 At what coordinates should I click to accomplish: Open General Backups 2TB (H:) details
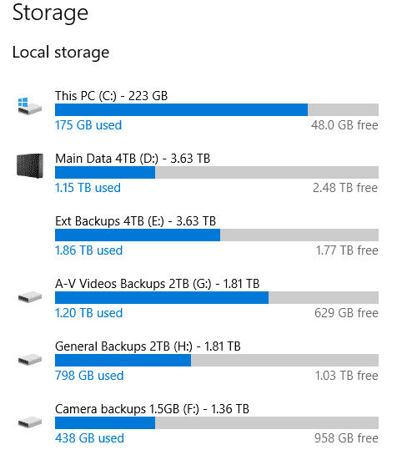[148, 346]
